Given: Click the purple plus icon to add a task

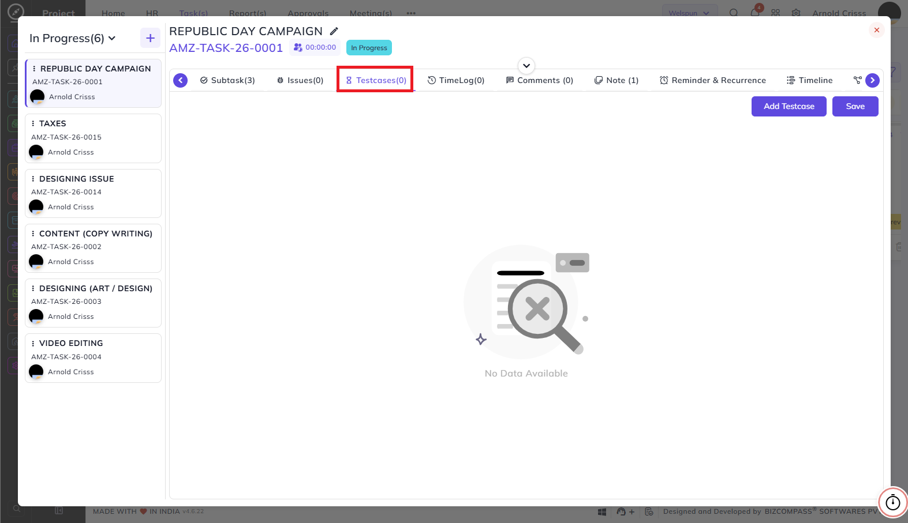Looking at the screenshot, I should [150, 38].
